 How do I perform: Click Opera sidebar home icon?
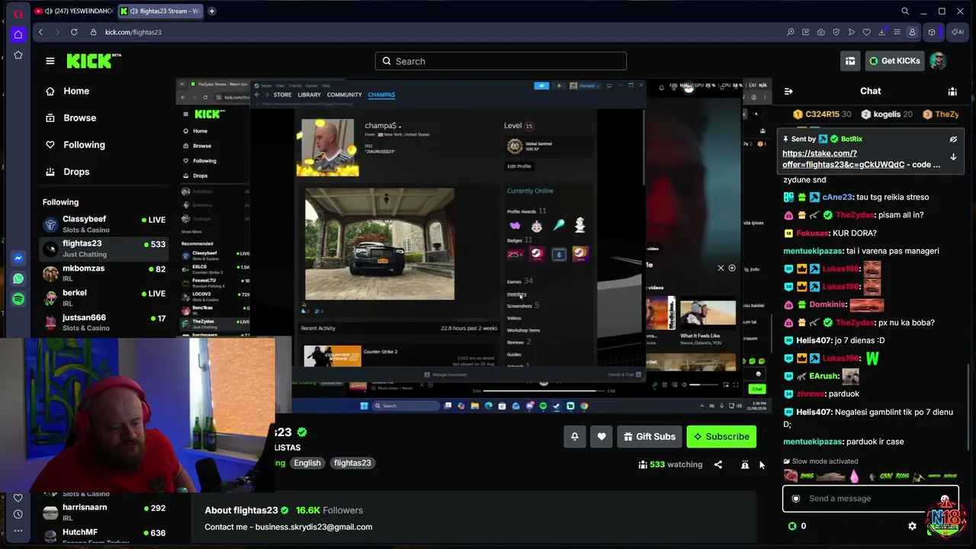click(x=18, y=34)
